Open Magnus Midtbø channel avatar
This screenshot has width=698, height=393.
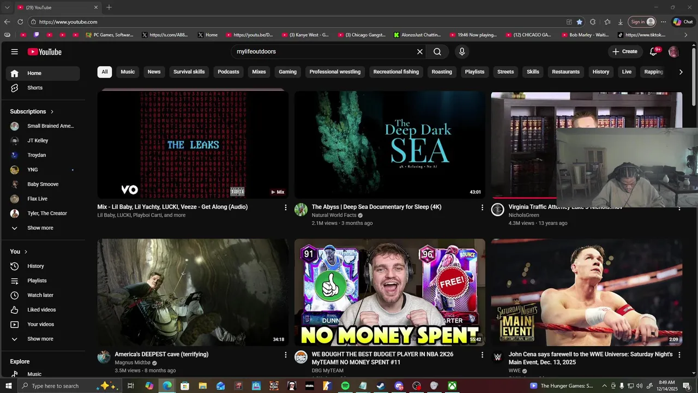click(104, 358)
